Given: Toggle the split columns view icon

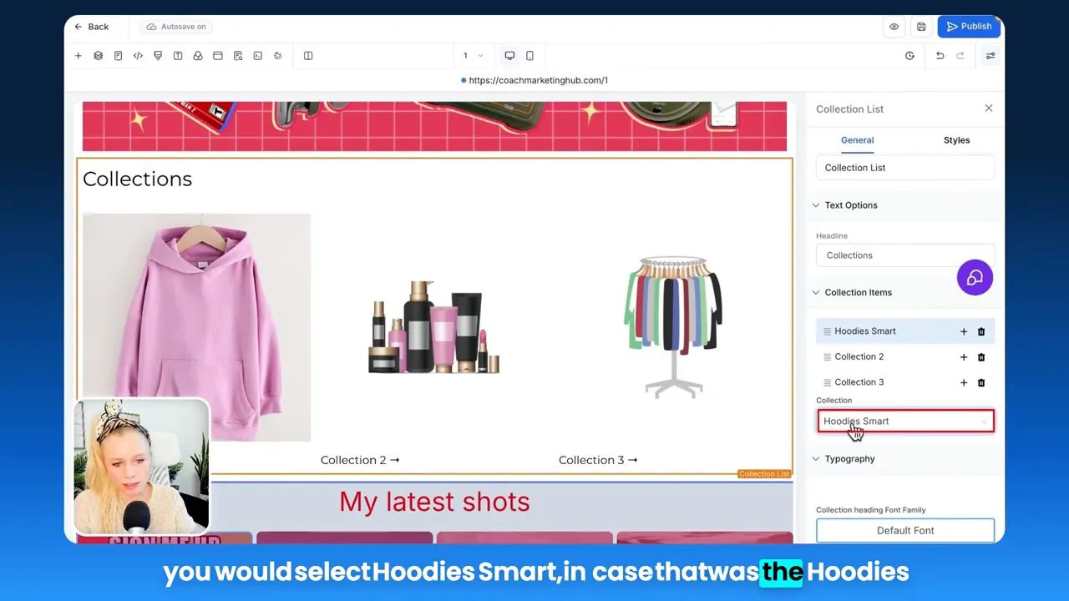Looking at the screenshot, I should tap(308, 56).
